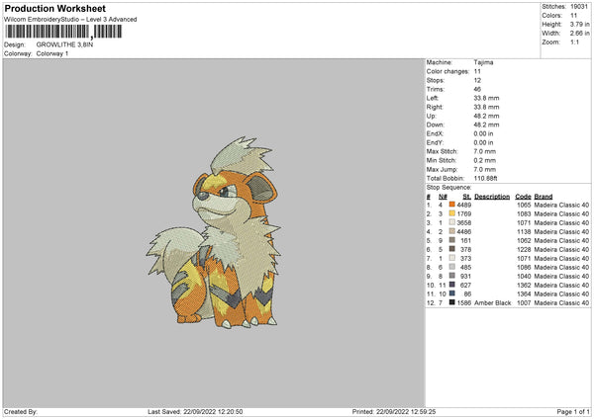Image resolution: width=594 pixels, height=419 pixels.
Task: Click code '1228' in stop row 6
Action: [524, 250]
